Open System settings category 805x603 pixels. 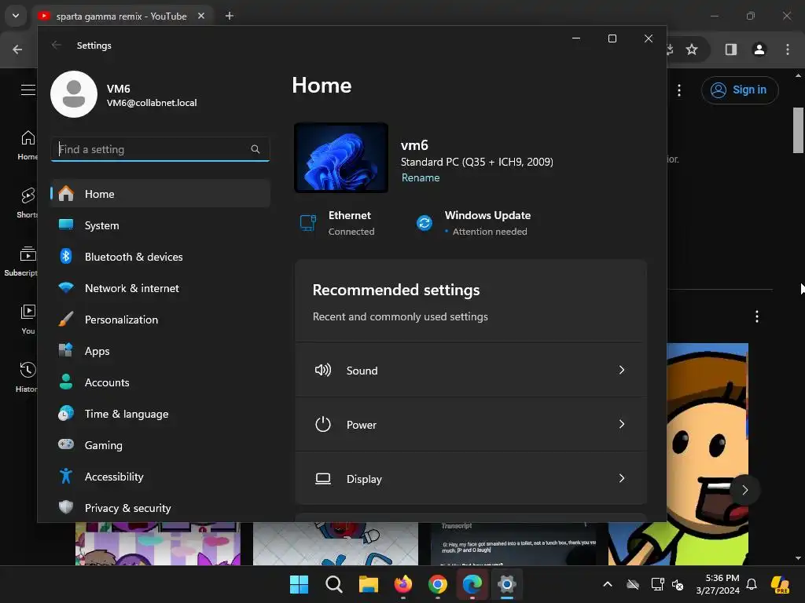pyautogui.click(x=160, y=225)
